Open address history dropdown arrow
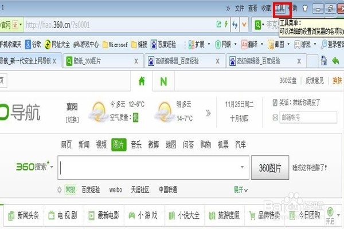Viewport: 344px width, 229px height. (244, 25)
